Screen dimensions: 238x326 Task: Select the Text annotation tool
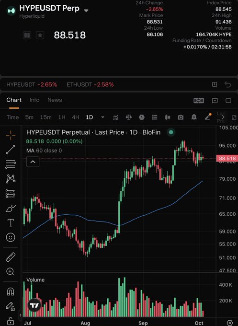[11, 222]
